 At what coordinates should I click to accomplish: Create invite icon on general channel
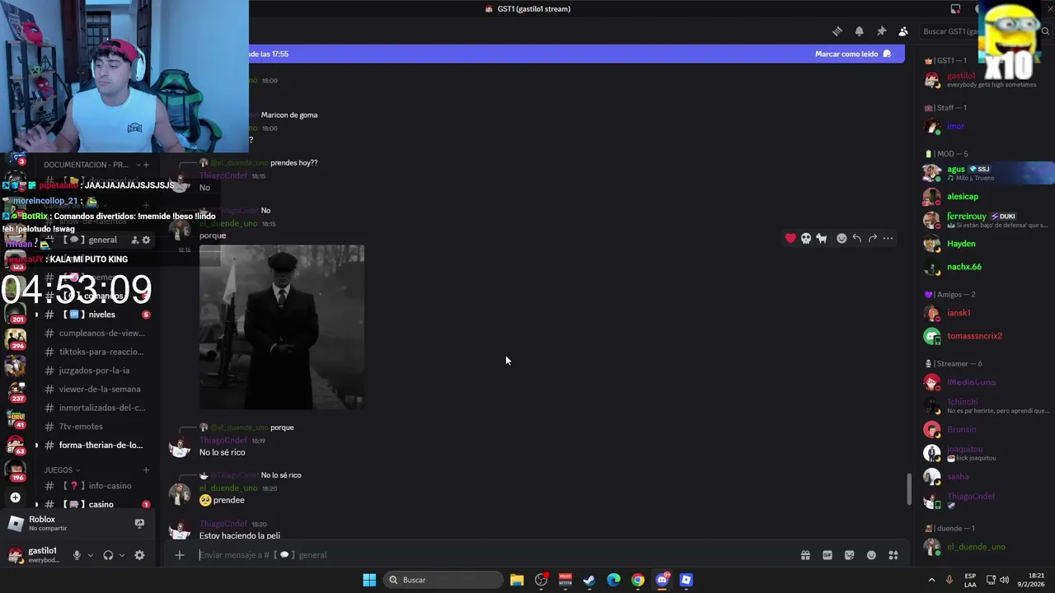tap(134, 240)
